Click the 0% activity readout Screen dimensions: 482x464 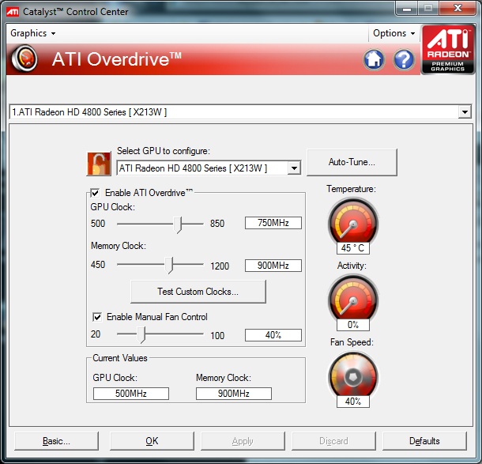tap(353, 325)
